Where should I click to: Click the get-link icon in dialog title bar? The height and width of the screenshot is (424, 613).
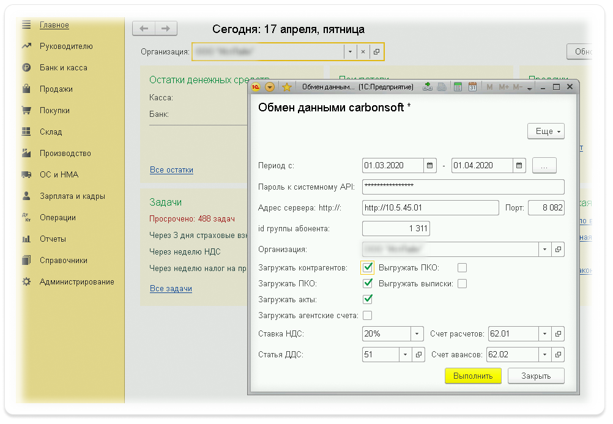(x=428, y=87)
